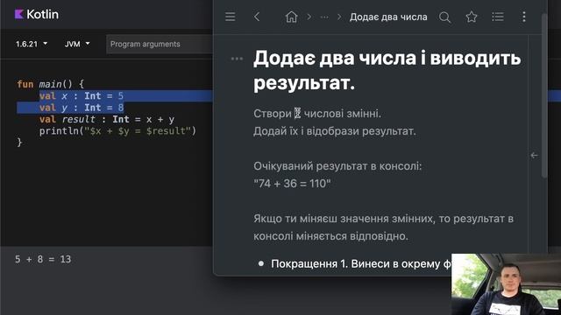Focus the Program arguments input field
561x315 pixels.
[160, 45]
